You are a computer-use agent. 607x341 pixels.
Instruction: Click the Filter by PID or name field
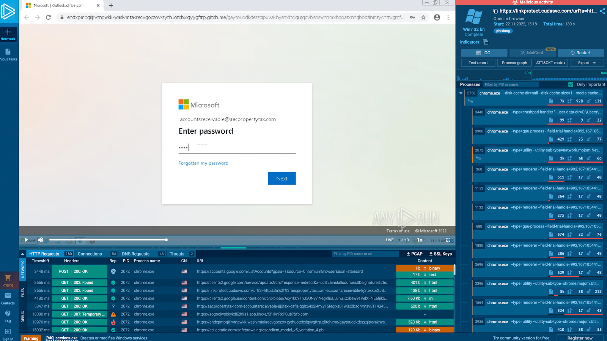tap(511, 84)
